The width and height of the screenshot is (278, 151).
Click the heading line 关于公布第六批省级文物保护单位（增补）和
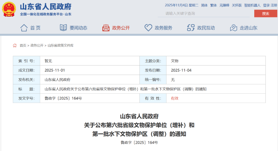[139, 125]
